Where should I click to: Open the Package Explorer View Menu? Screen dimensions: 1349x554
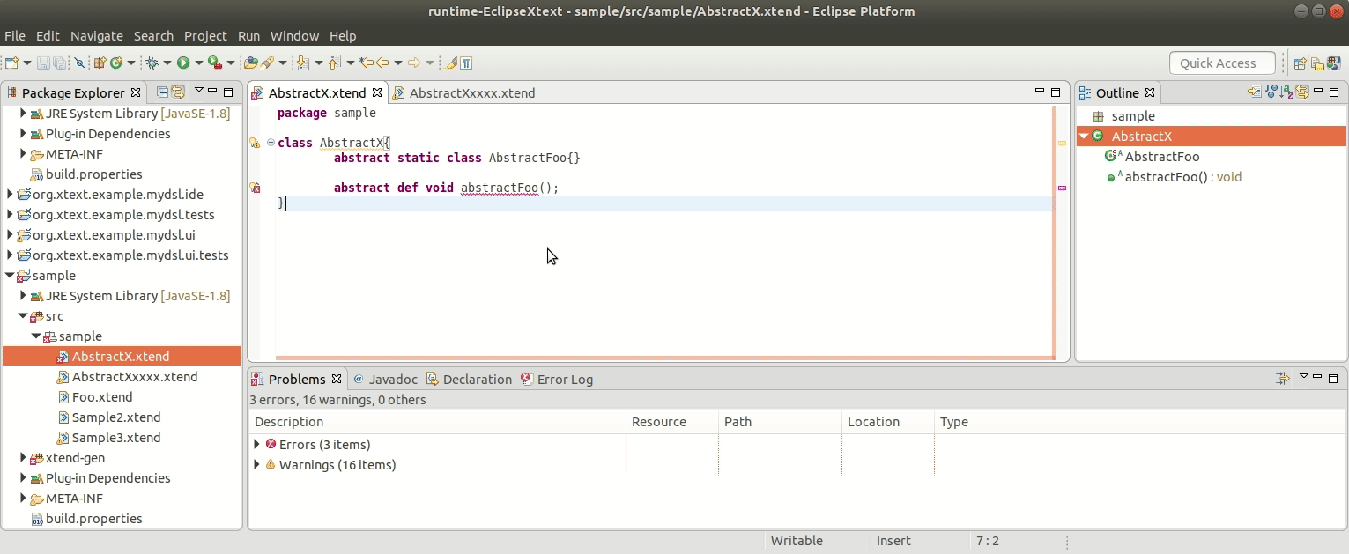(198, 91)
